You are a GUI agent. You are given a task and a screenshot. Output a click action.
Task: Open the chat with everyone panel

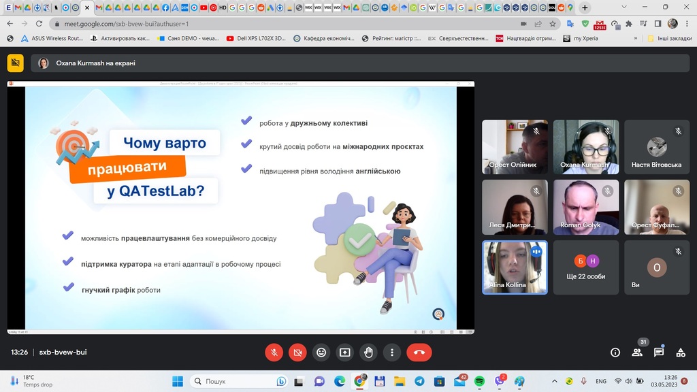pyautogui.click(x=659, y=353)
